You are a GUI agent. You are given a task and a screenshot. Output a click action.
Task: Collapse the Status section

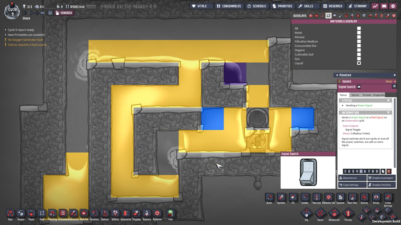click(x=388, y=101)
